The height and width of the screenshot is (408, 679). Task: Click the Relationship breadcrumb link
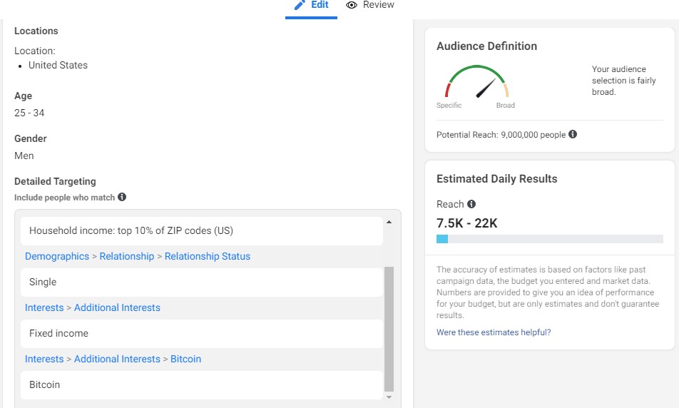click(127, 256)
